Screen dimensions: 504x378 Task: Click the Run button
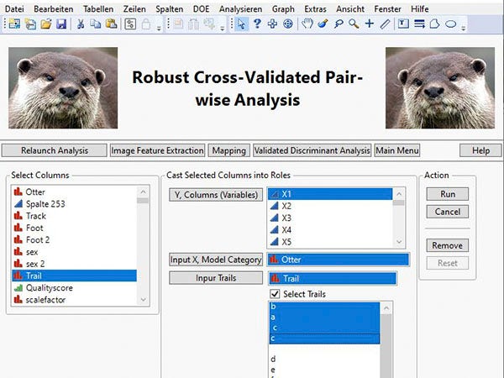(x=448, y=194)
